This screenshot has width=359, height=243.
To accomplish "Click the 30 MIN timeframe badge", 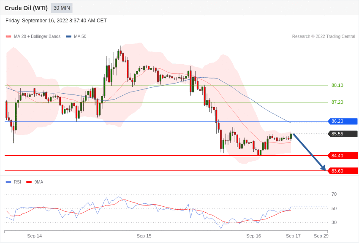I will [x=62, y=8].
